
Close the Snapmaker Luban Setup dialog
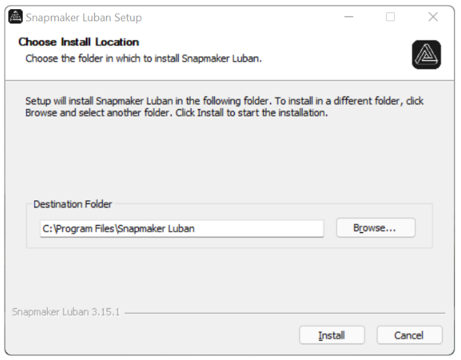433,17
